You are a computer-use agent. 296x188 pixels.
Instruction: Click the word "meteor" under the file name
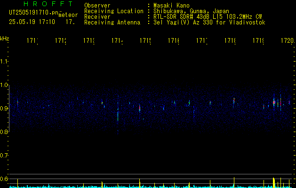68,15
